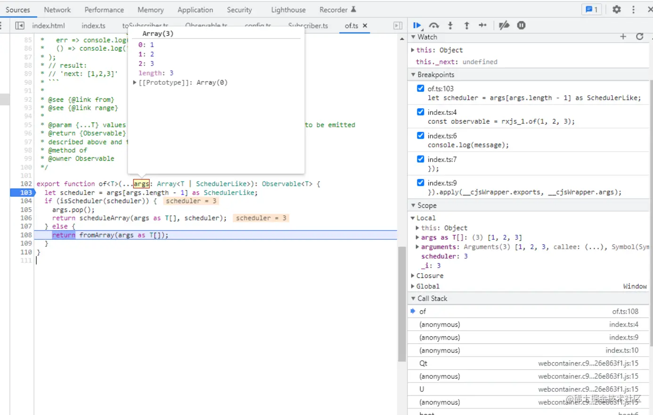Click line number 105 in the gutter
The width and height of the screenshot is (653, 415).
pos(26,210)
